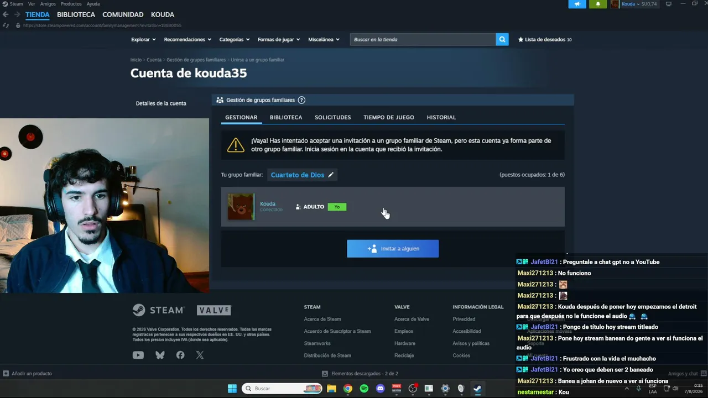
Task: Click the Añadir un producto plus icon
Action: pos(6,374)
